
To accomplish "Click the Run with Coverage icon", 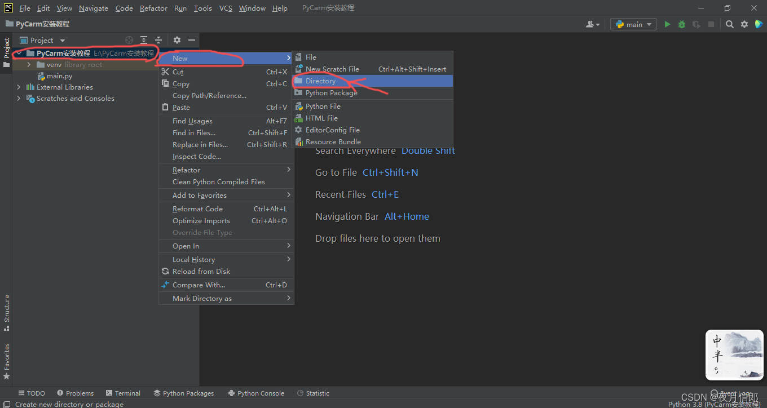I will tap(697, 24).
